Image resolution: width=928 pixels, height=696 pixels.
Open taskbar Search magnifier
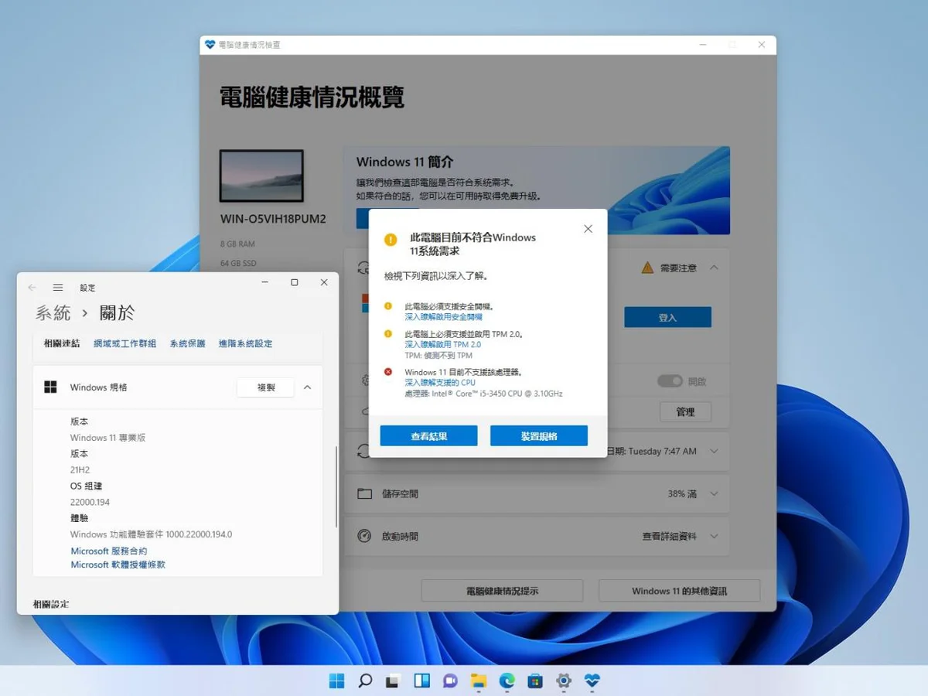(365, 681)
